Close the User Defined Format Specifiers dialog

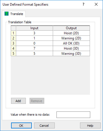pyautogui.click(x=96, y=4)
